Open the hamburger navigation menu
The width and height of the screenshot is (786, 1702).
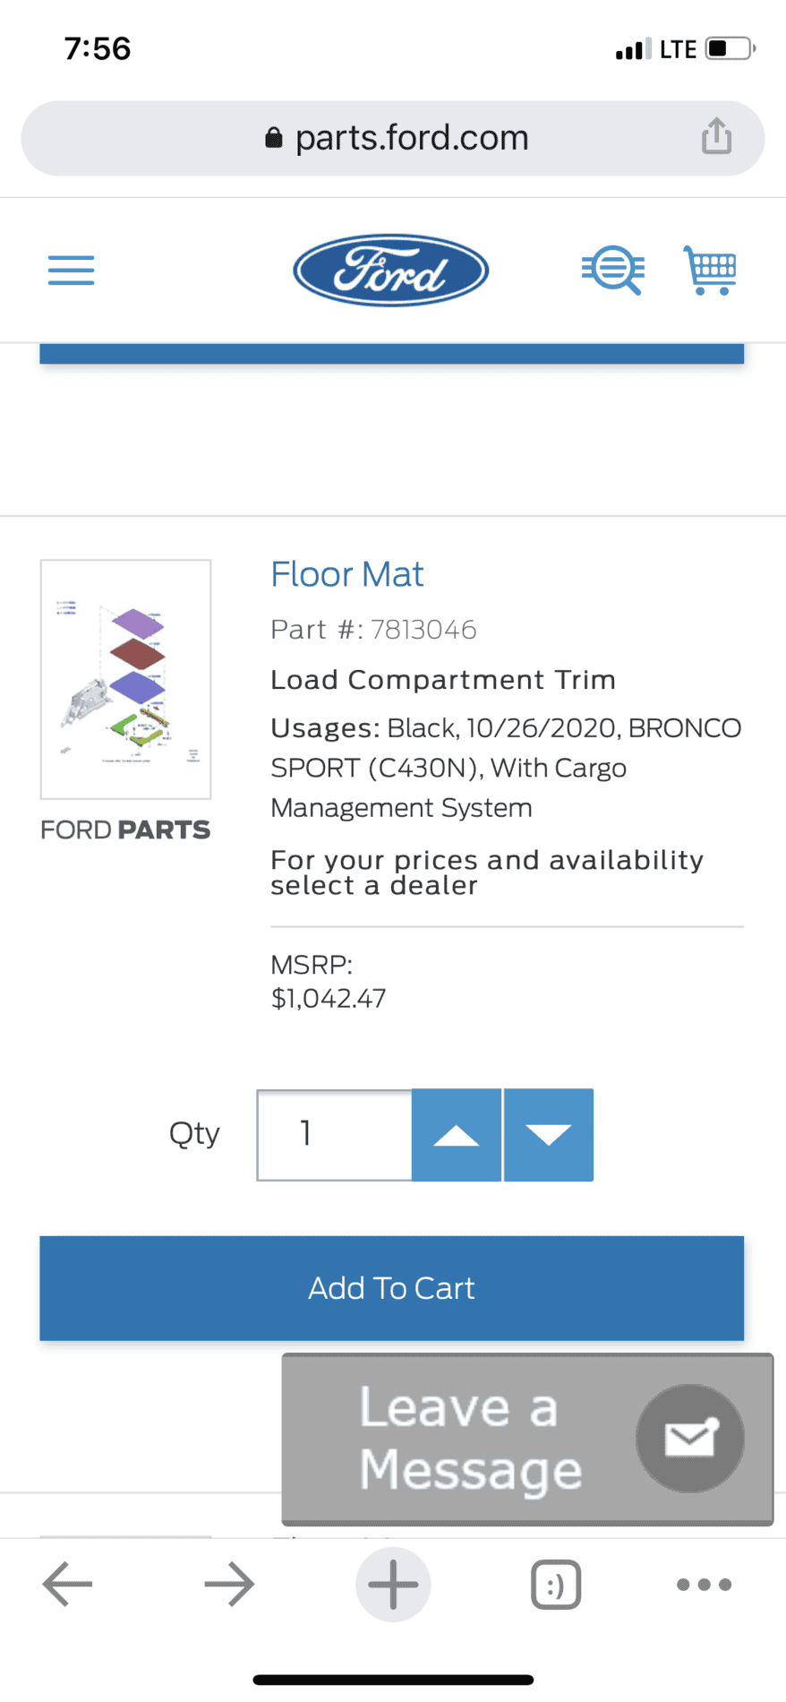pyautogui.click(x=71, y=270)
